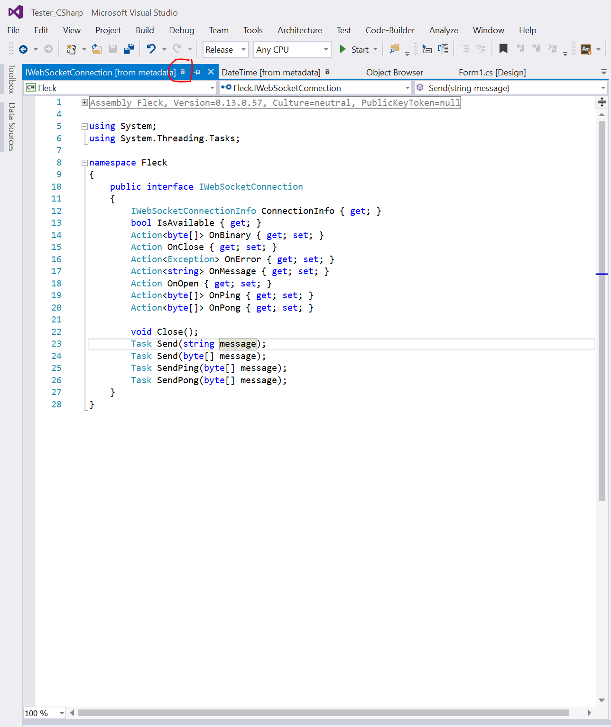Open the Toolbox side panel

point(11,79)
